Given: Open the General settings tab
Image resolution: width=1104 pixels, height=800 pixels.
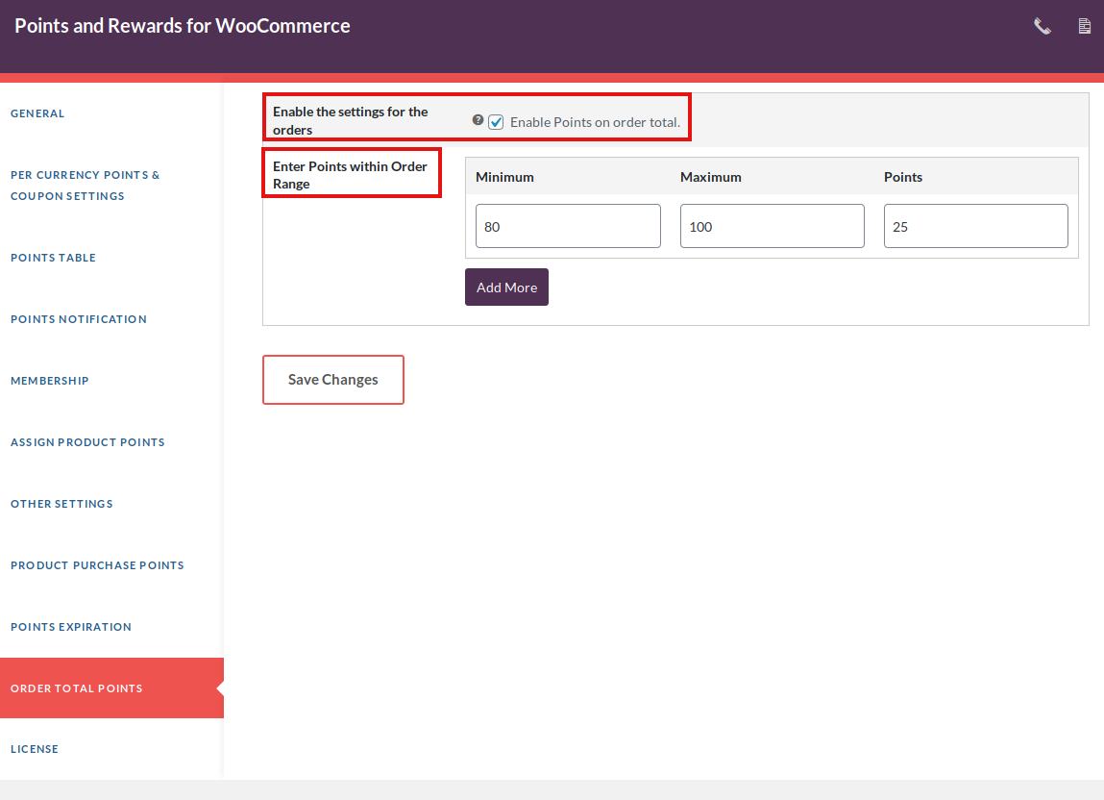Looking at the screenshot, I should click(37, 113).
